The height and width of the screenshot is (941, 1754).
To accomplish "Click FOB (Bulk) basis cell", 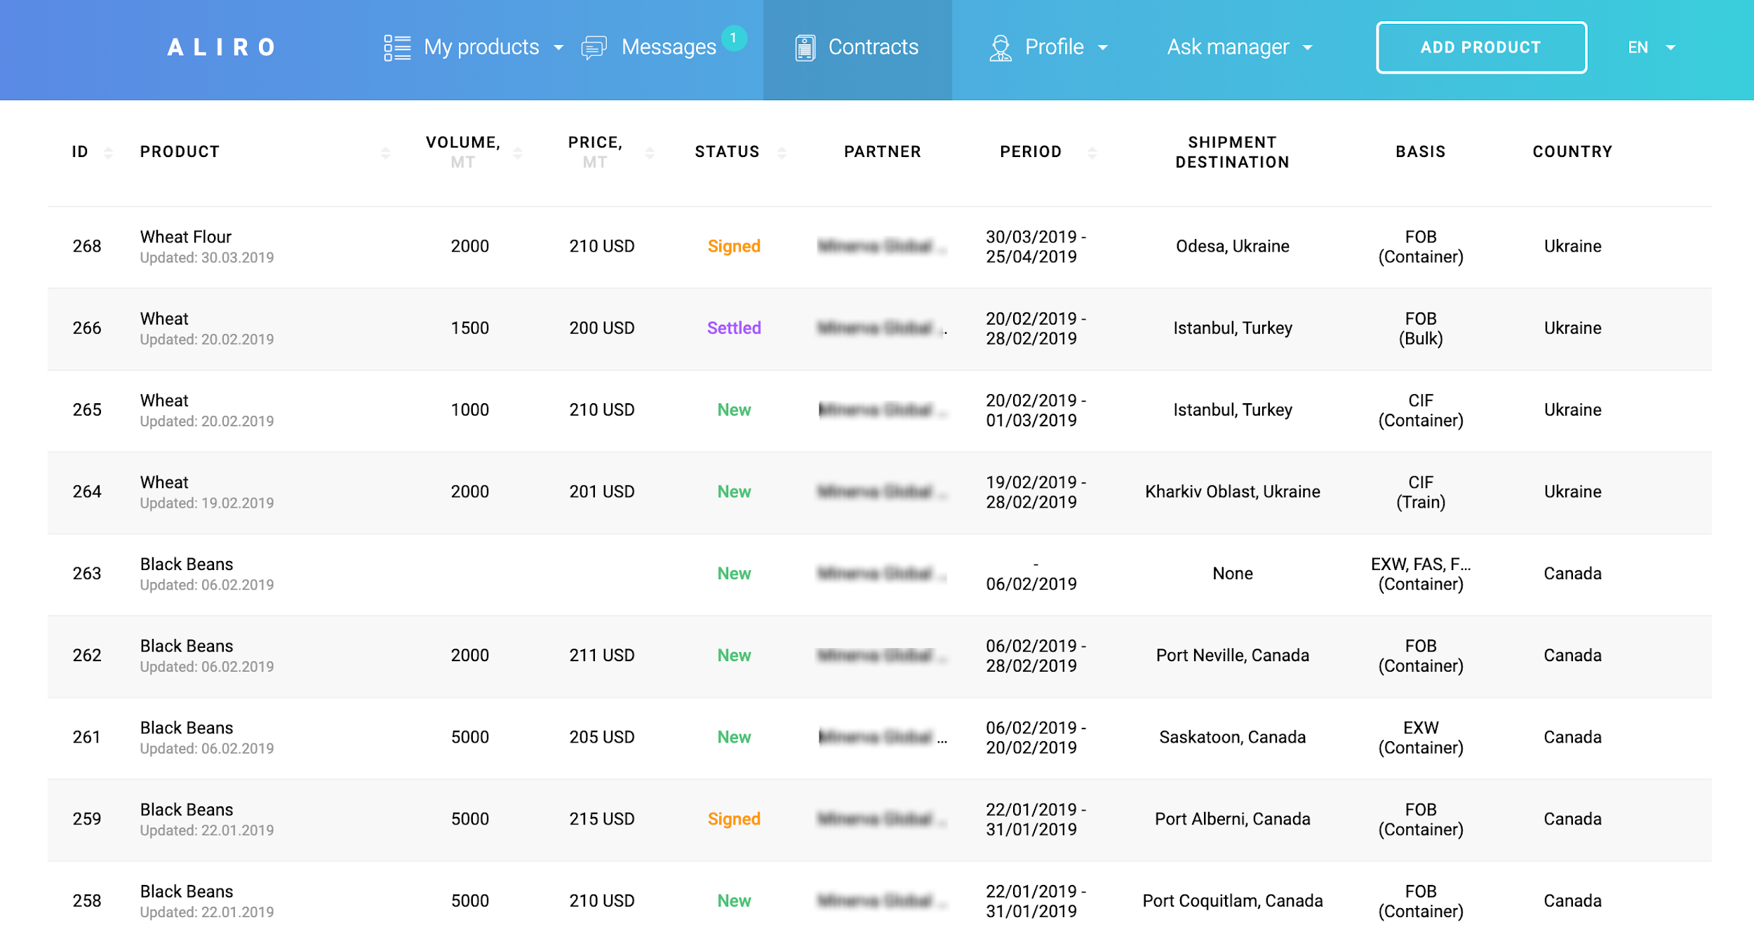I will pos(1421,329).
